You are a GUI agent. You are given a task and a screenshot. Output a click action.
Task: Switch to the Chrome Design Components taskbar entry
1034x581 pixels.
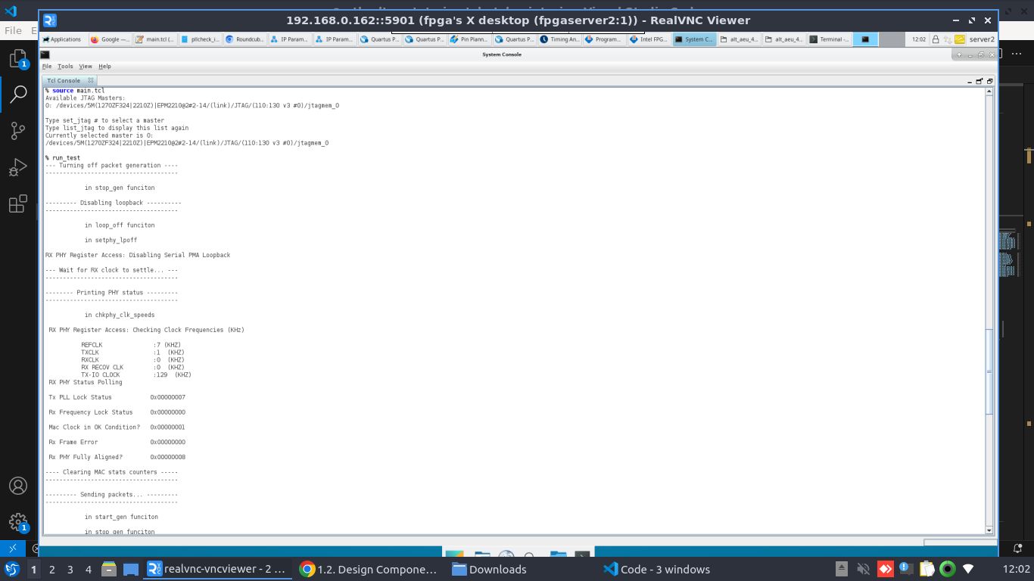tap(369, 569)
